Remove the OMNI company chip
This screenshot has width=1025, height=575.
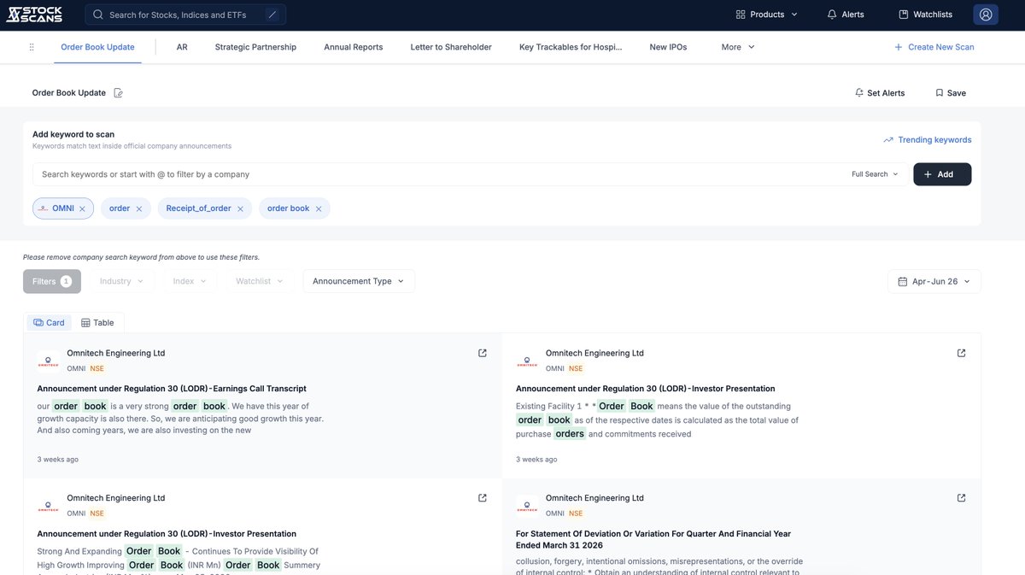pyautogui.click(x=82, y=208)
